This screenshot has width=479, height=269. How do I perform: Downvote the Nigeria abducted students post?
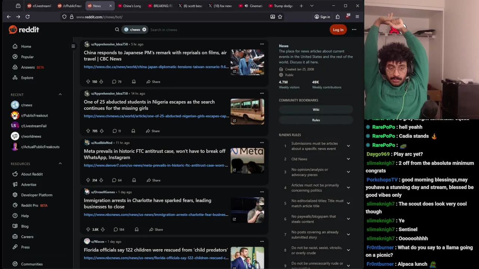coord(101,131)
